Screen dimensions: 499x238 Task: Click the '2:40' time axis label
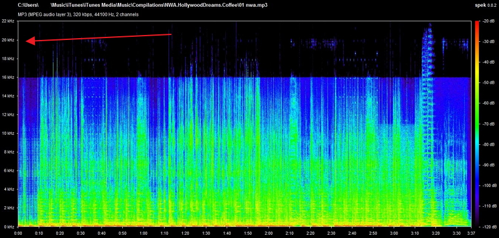tap(352, 232)
